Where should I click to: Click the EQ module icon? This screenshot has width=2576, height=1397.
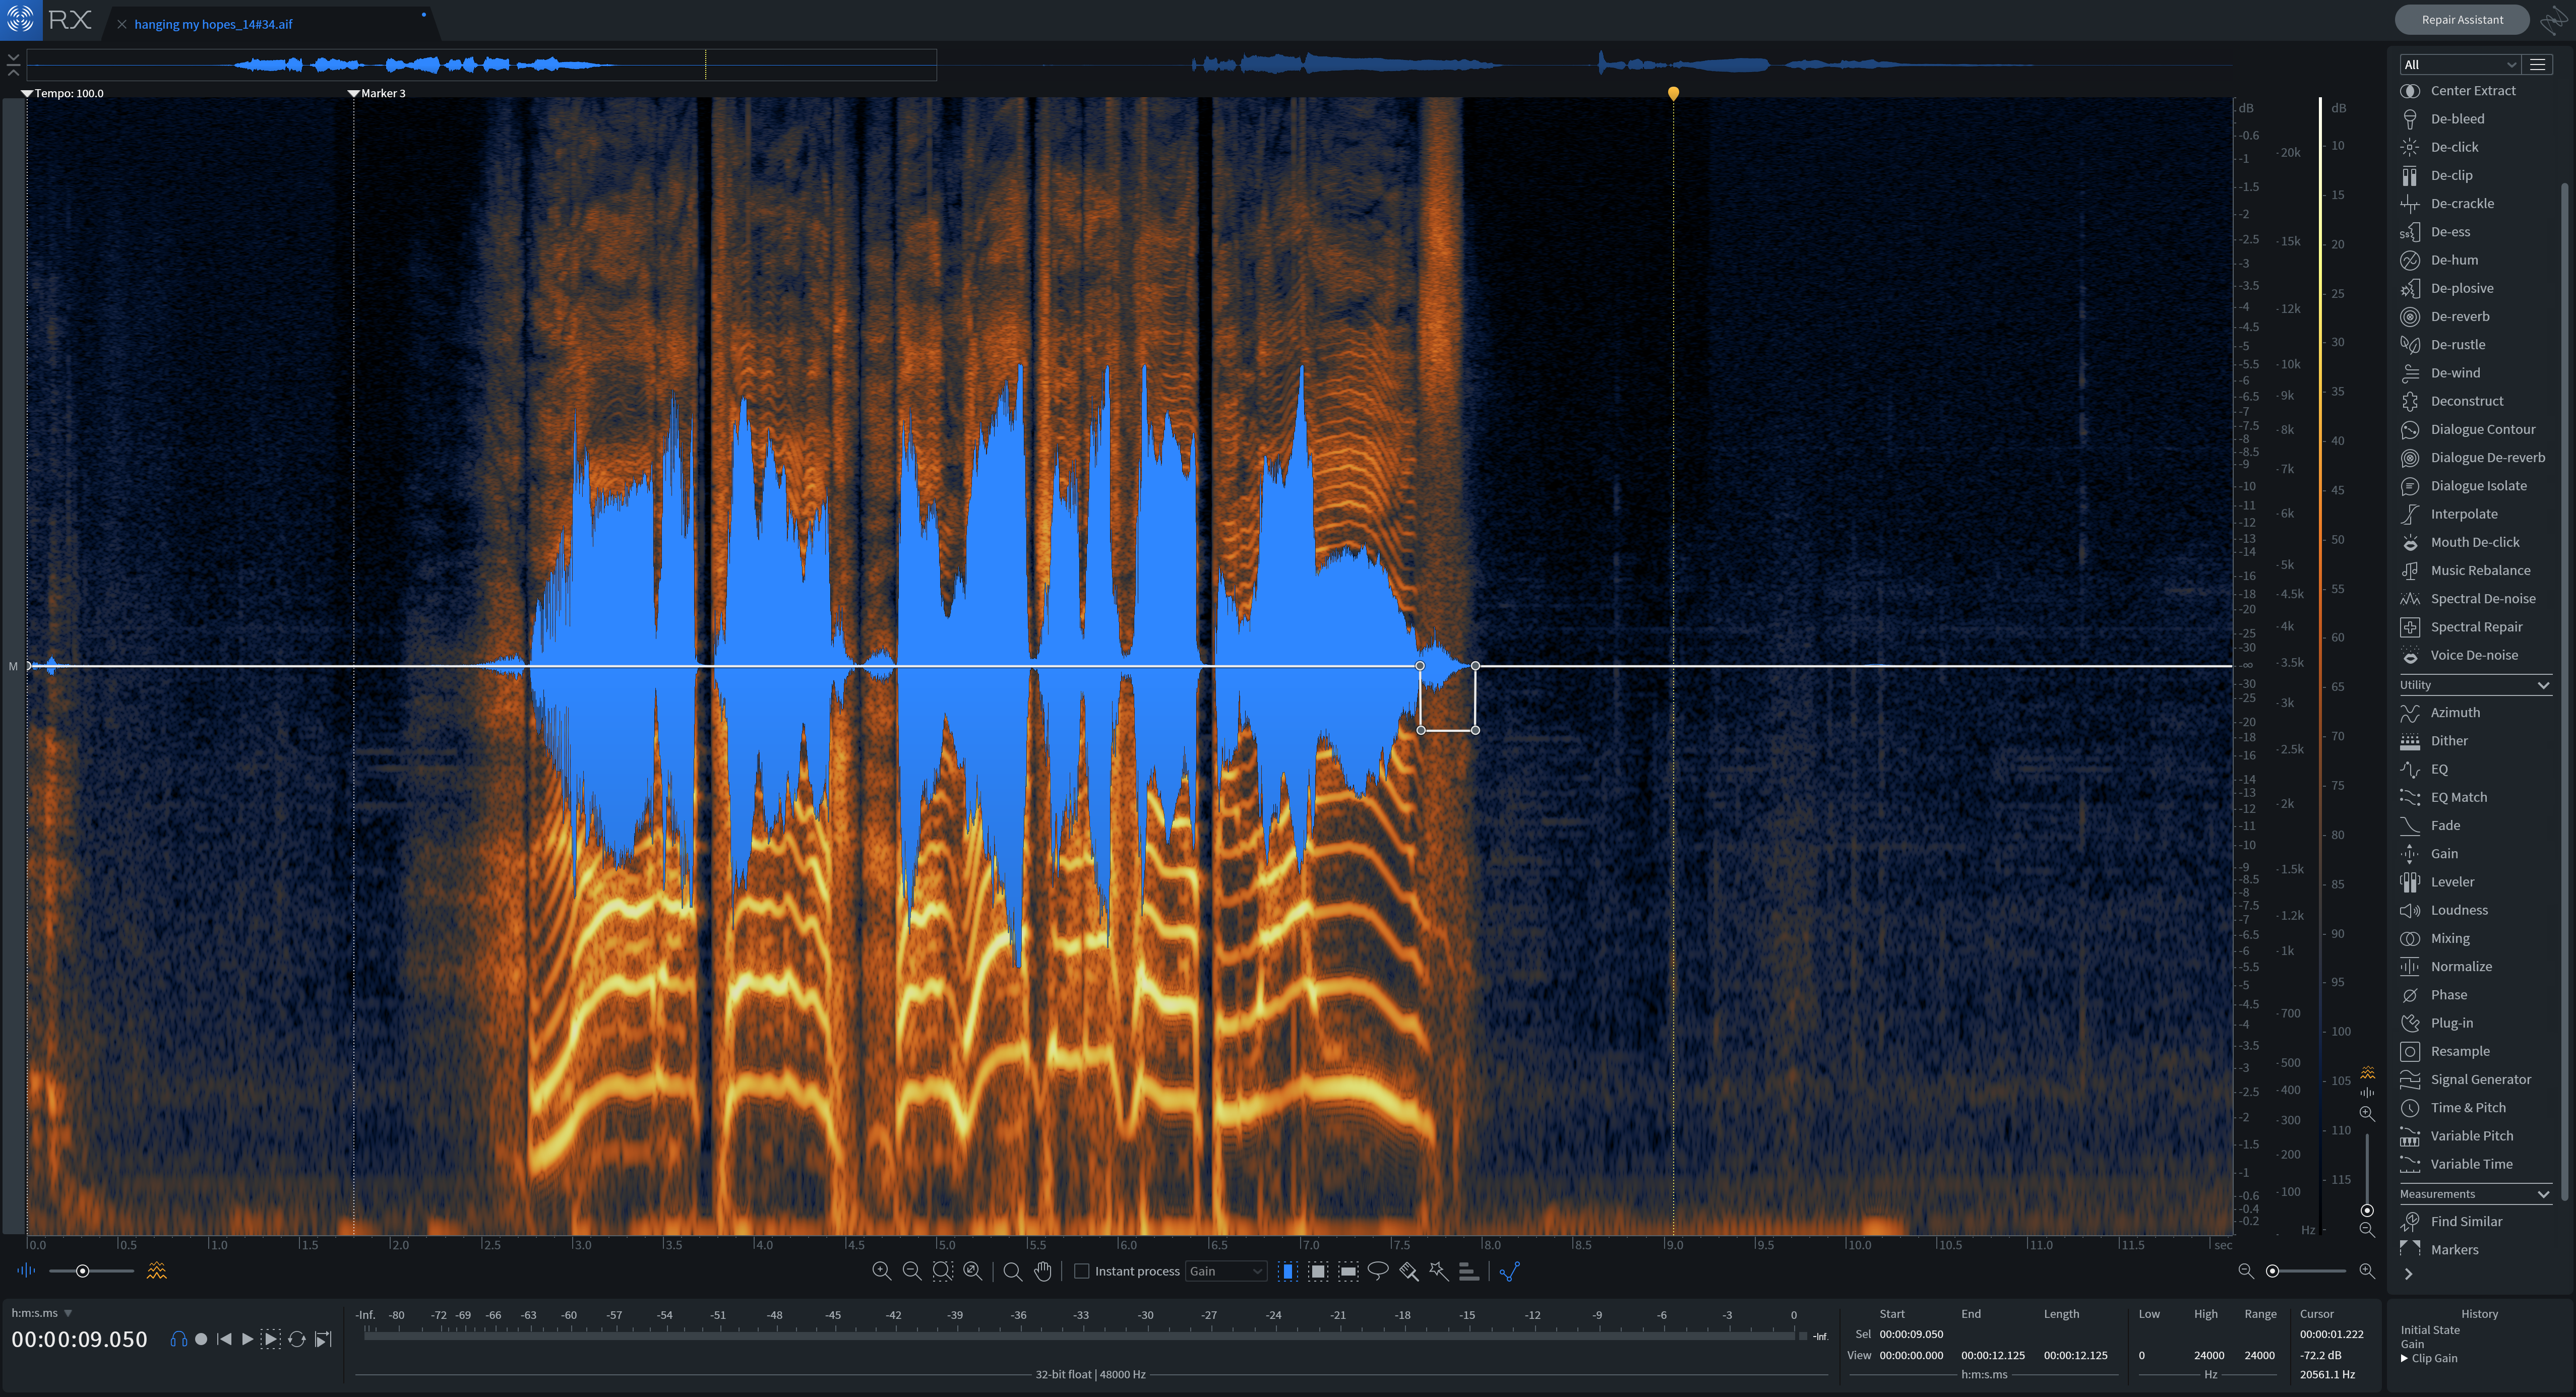(2410, 770)
